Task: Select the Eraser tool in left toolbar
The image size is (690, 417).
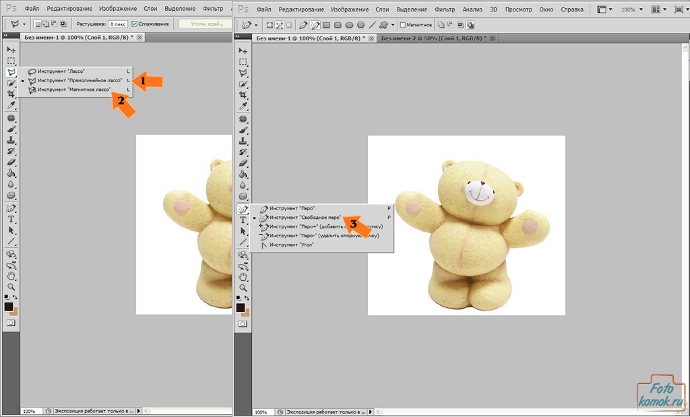Action: pyautogui.click(x=11, y=162)
